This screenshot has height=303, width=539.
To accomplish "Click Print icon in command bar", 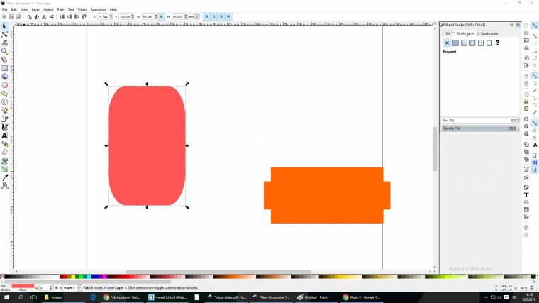I will 526,48.
